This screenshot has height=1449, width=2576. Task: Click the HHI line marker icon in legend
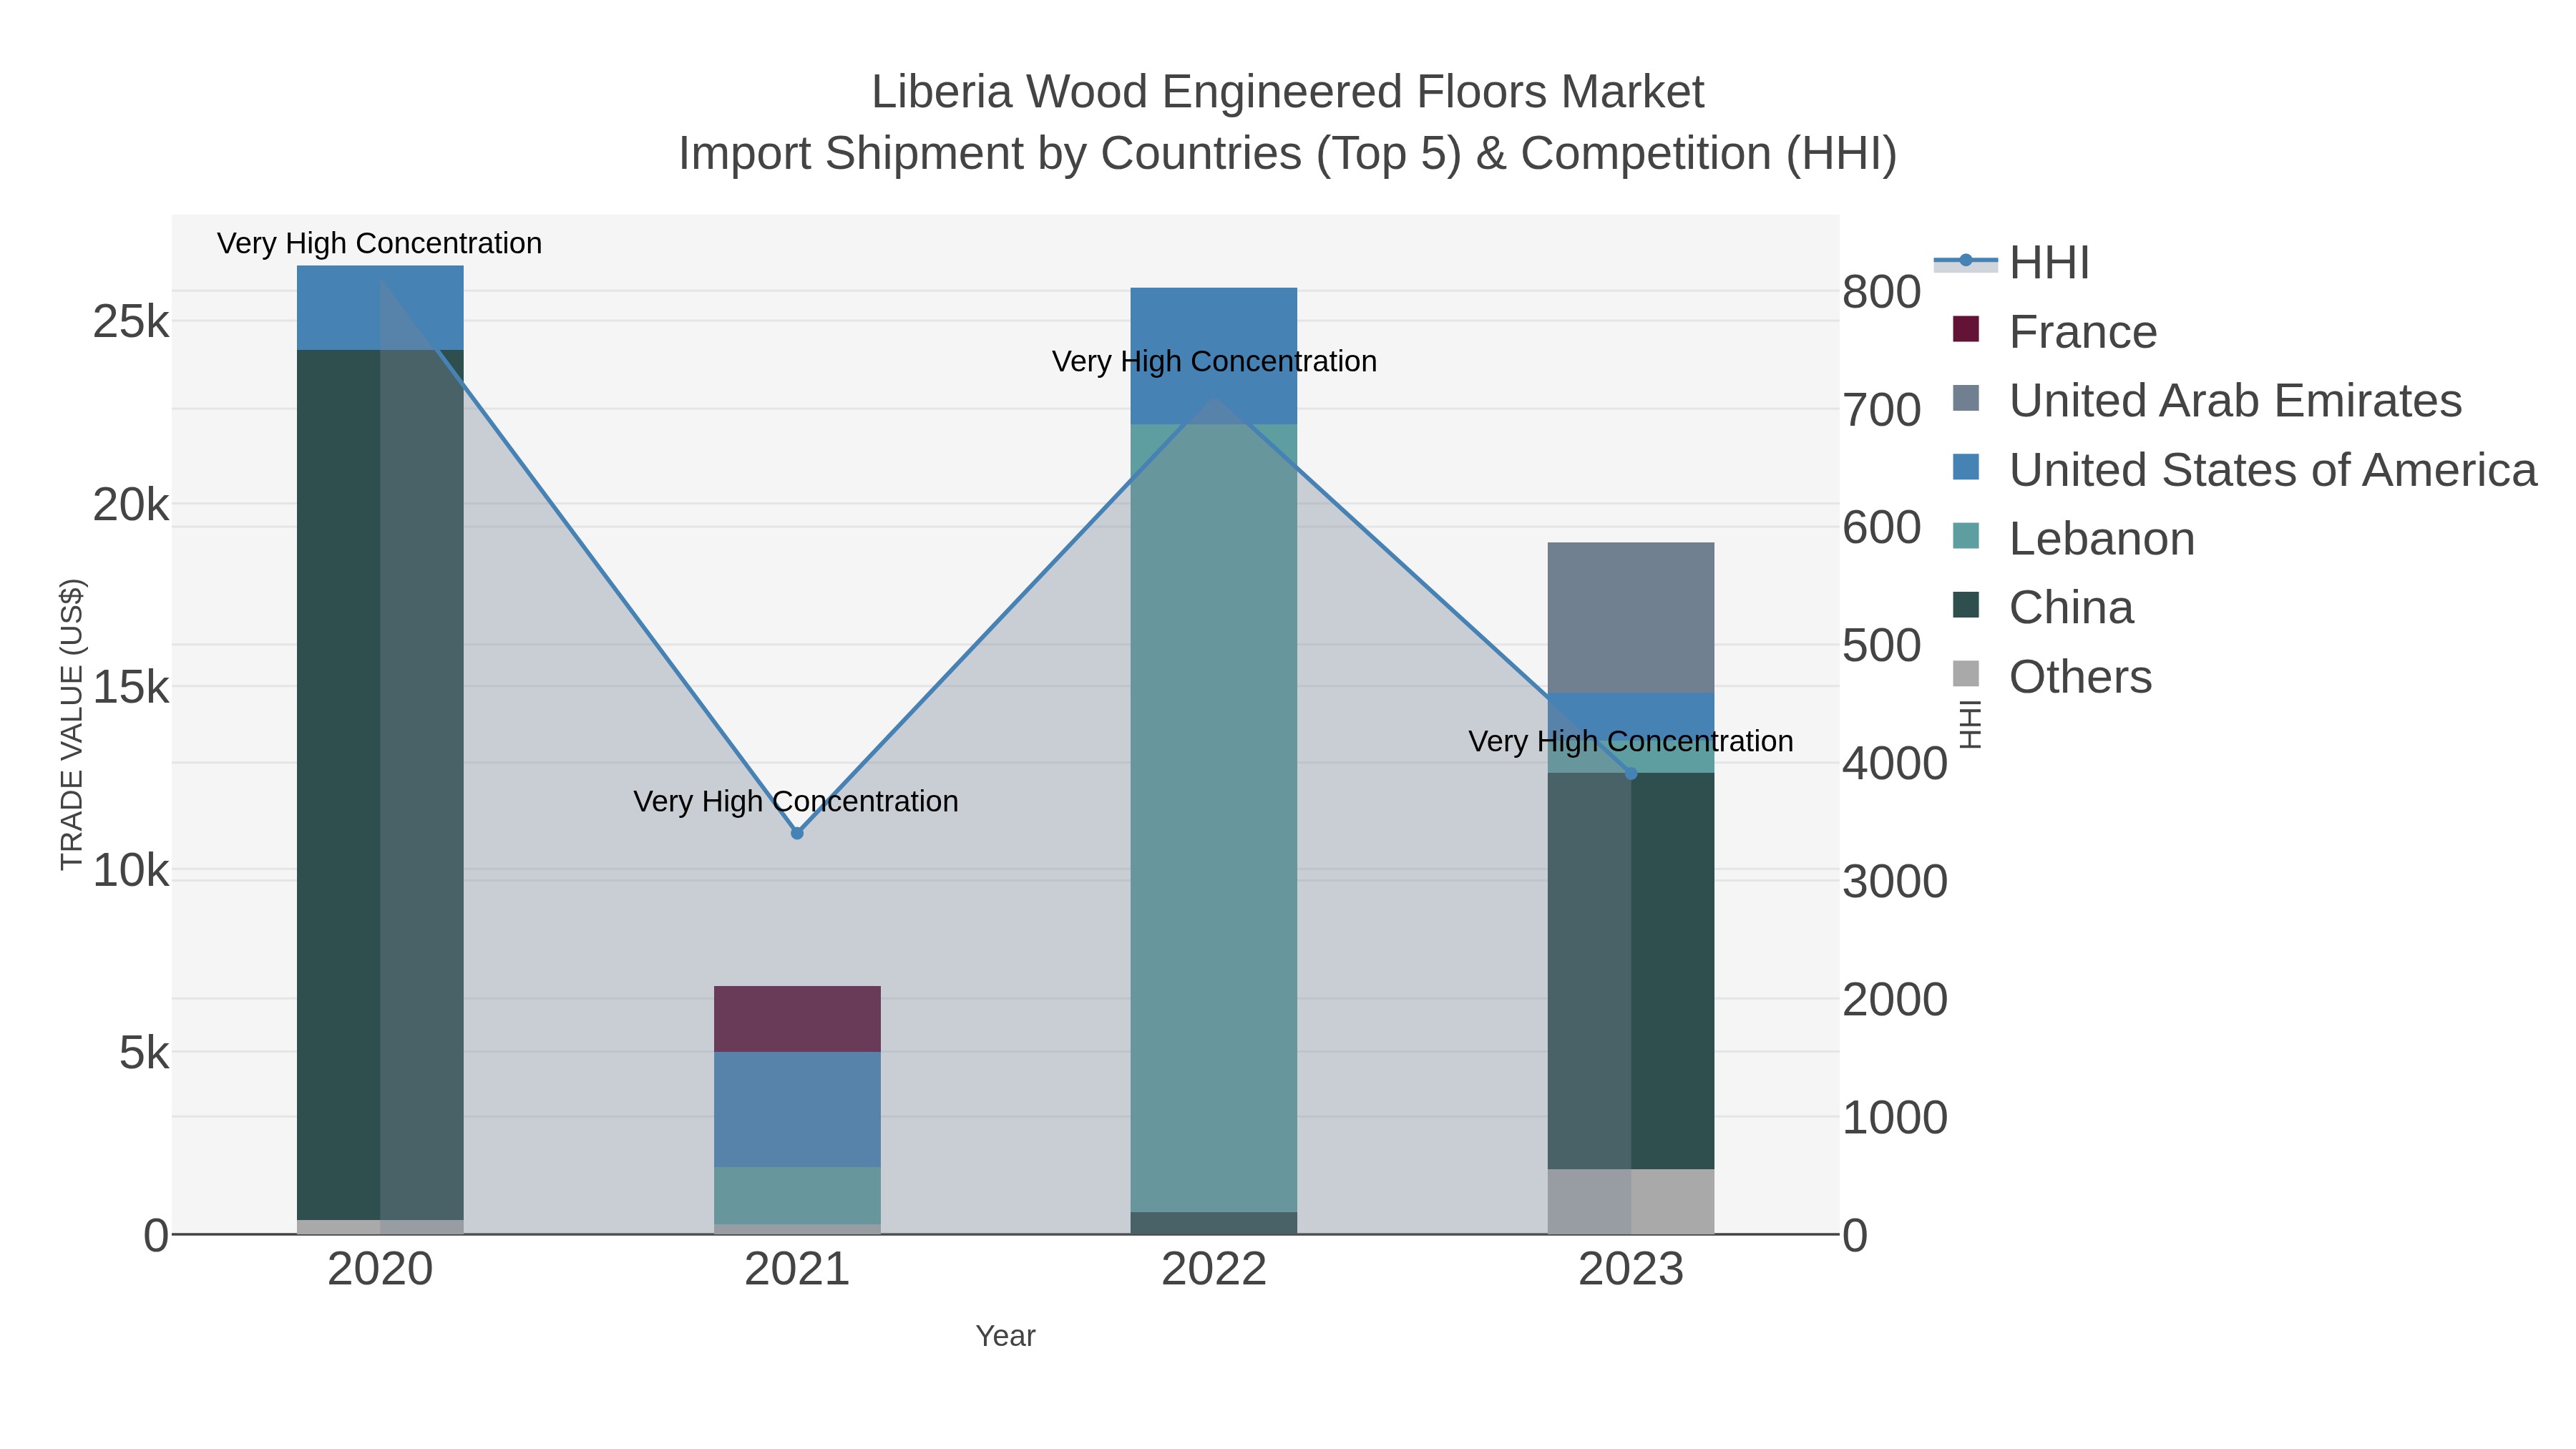click(x=1965, y=261)
